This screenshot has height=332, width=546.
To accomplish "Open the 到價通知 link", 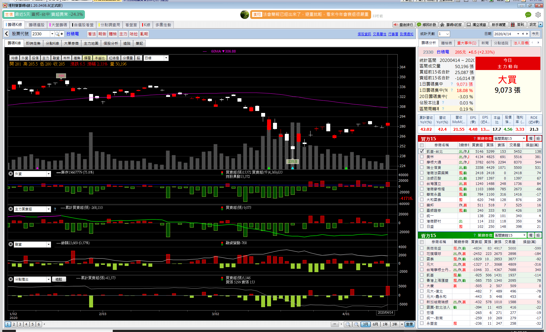I will tap(406, 34).
